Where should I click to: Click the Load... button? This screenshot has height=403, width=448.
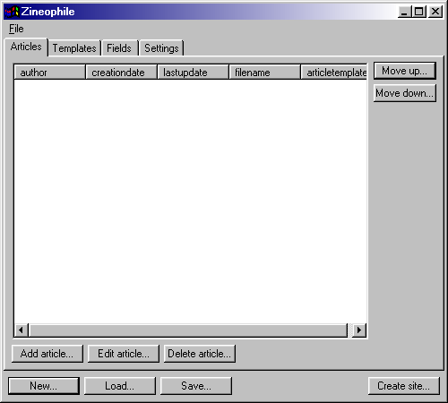point(120,386)
